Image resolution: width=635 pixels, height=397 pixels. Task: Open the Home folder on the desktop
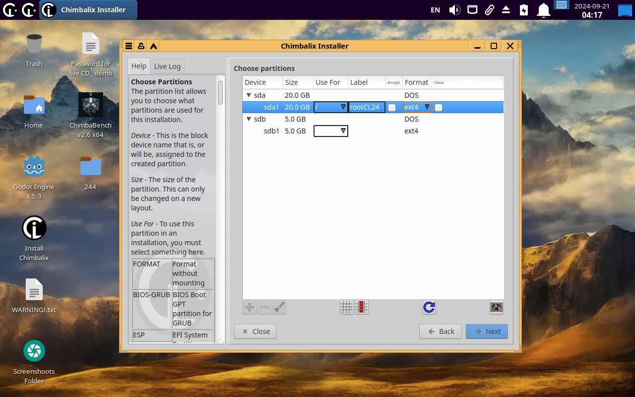coord(34,111)
